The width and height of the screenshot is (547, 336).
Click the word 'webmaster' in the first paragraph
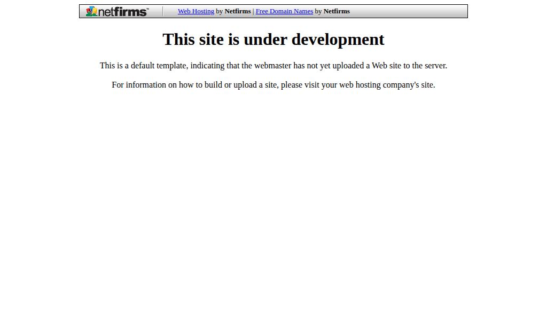pos(273,66)
